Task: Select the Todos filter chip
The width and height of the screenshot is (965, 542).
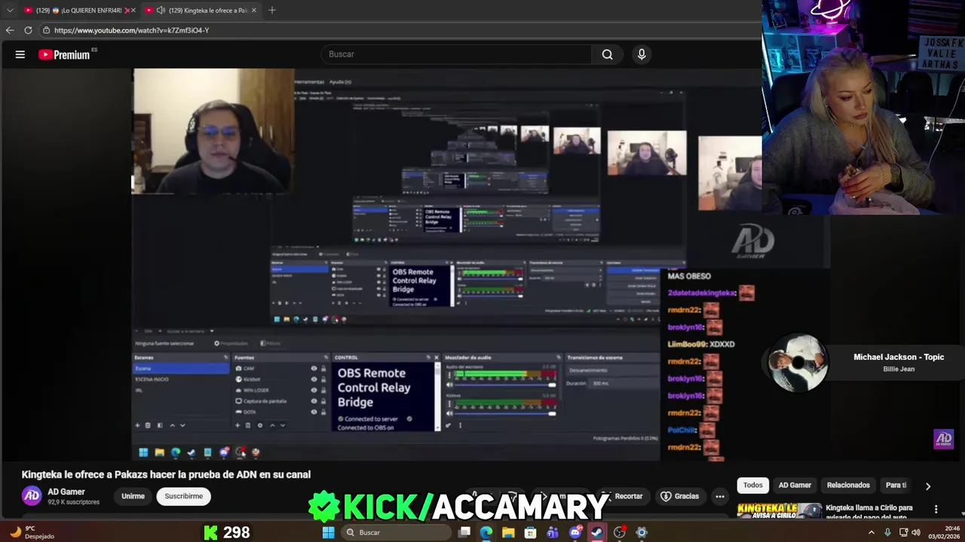Action: [753, 485]
